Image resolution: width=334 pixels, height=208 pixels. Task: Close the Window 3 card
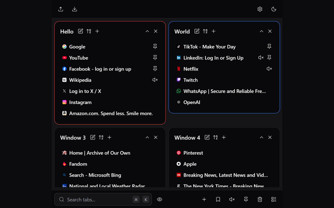point(156,137)
